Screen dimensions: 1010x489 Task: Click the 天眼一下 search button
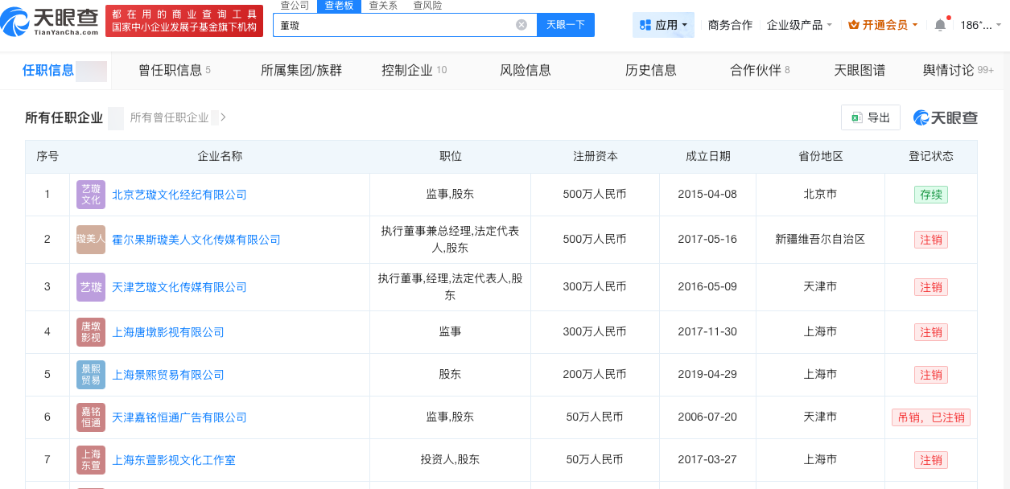[567, 25]
